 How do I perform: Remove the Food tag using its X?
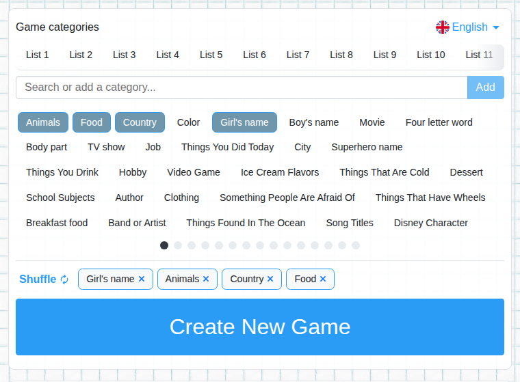pyautogui.click(x=323, y=279)
